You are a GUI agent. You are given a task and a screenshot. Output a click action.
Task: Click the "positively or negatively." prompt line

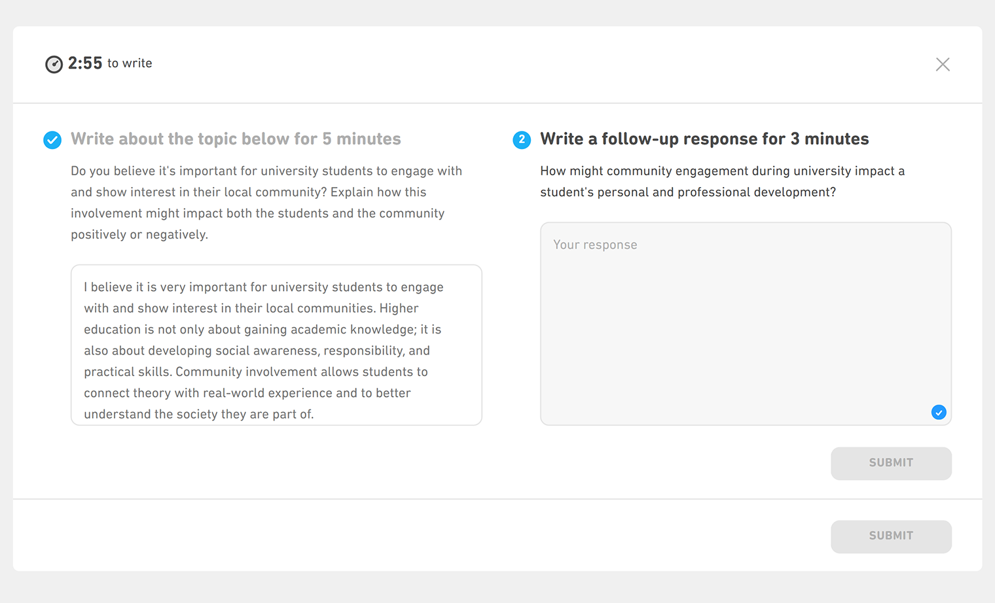[x=139, y=234]
